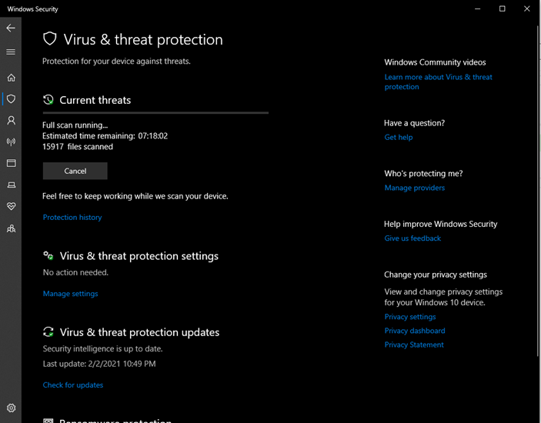Select Virus & threat protection shield icon
541x423 pixels.
[x=11, y=99]
